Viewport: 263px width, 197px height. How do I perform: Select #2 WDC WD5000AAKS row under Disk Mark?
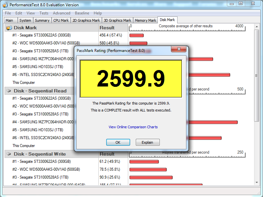tap(46, 43)
